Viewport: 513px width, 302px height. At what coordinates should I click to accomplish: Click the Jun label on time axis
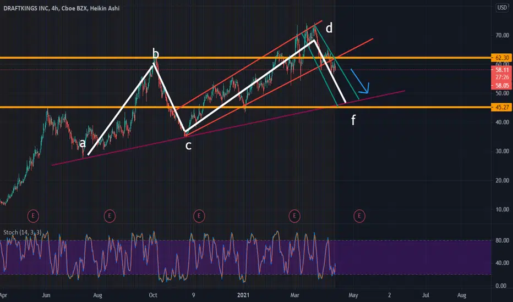click(x=46, y=295)
